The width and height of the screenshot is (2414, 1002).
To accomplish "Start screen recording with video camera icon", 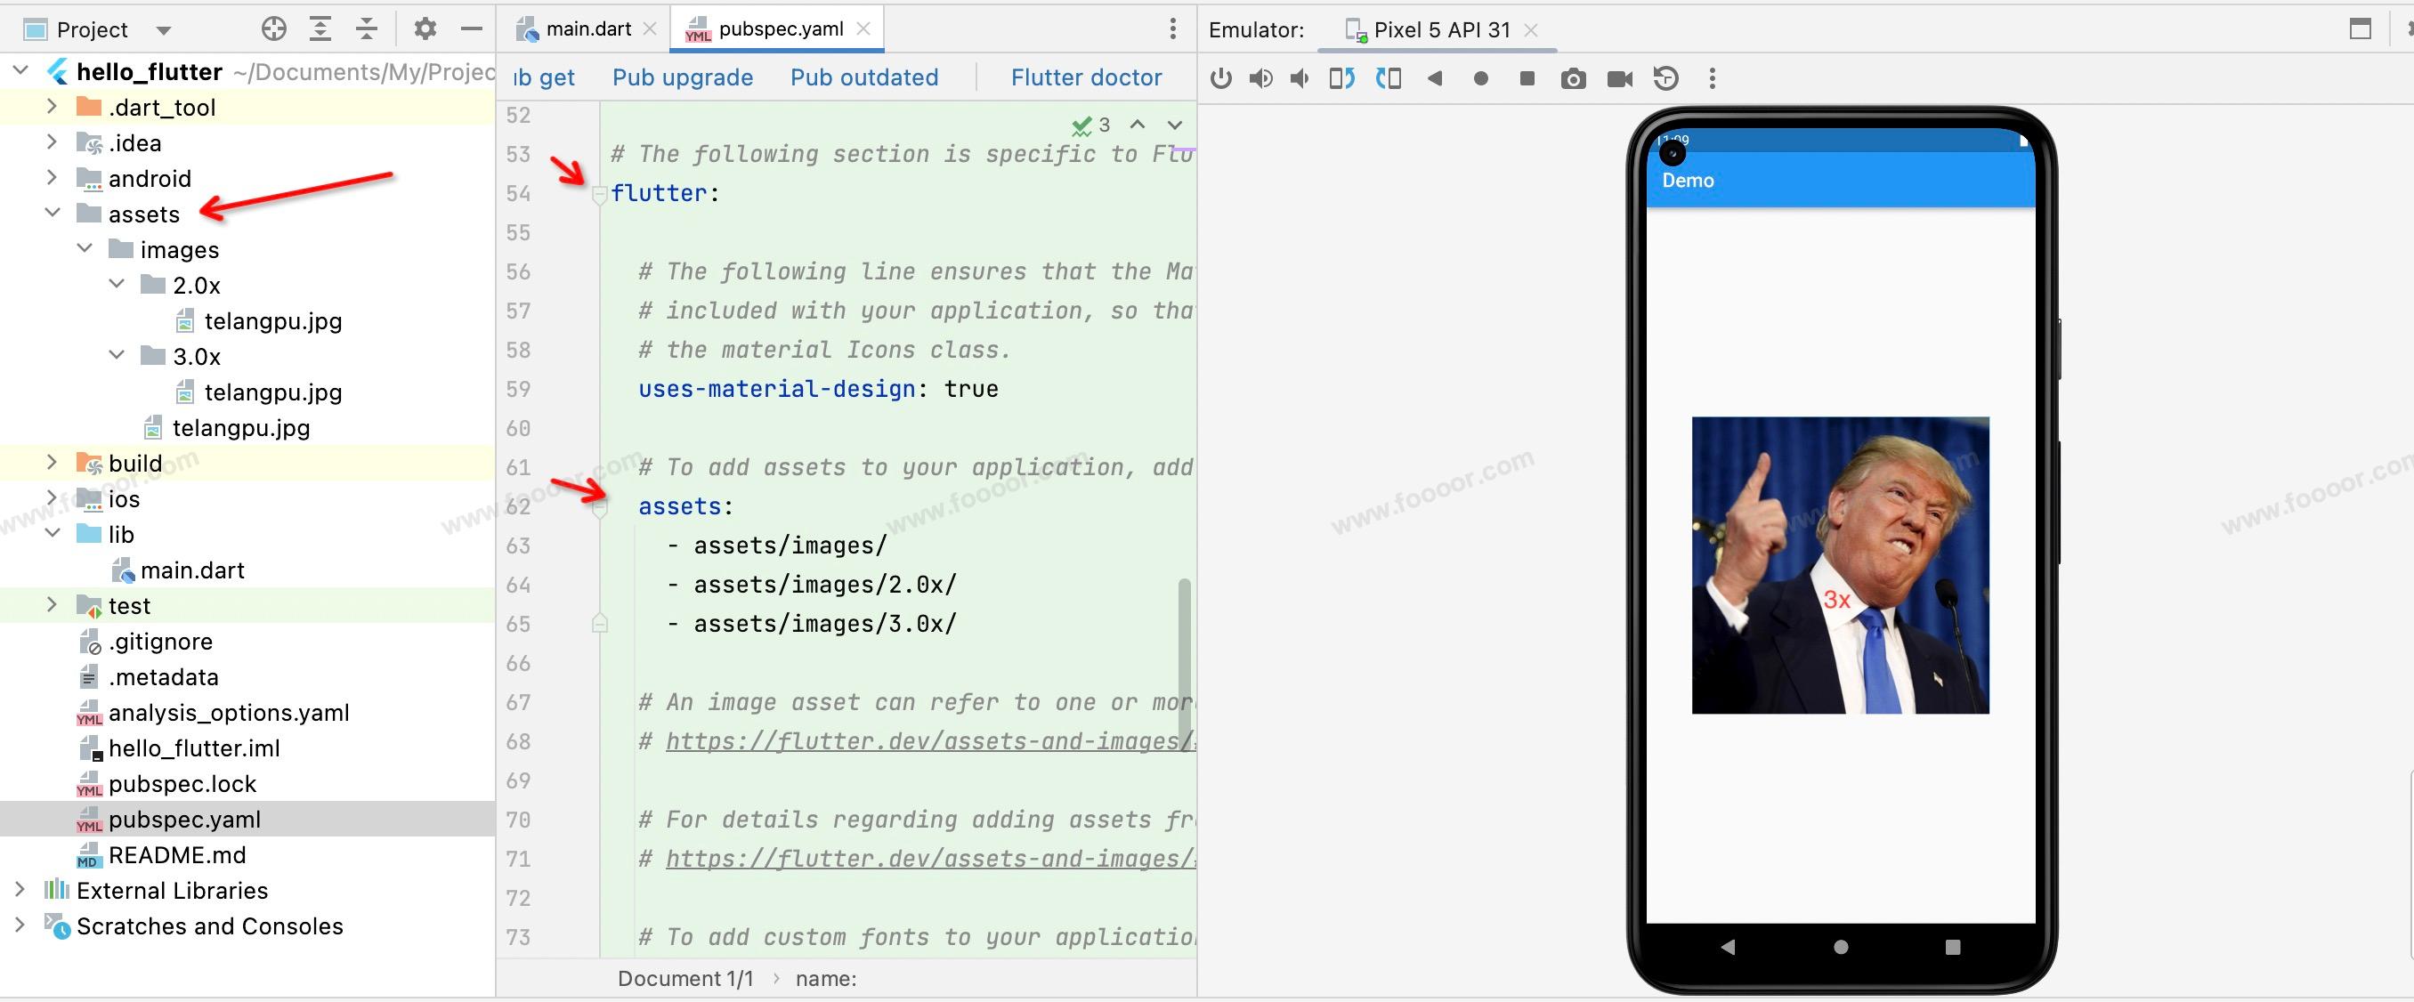I will click(x=1619, y=78).
